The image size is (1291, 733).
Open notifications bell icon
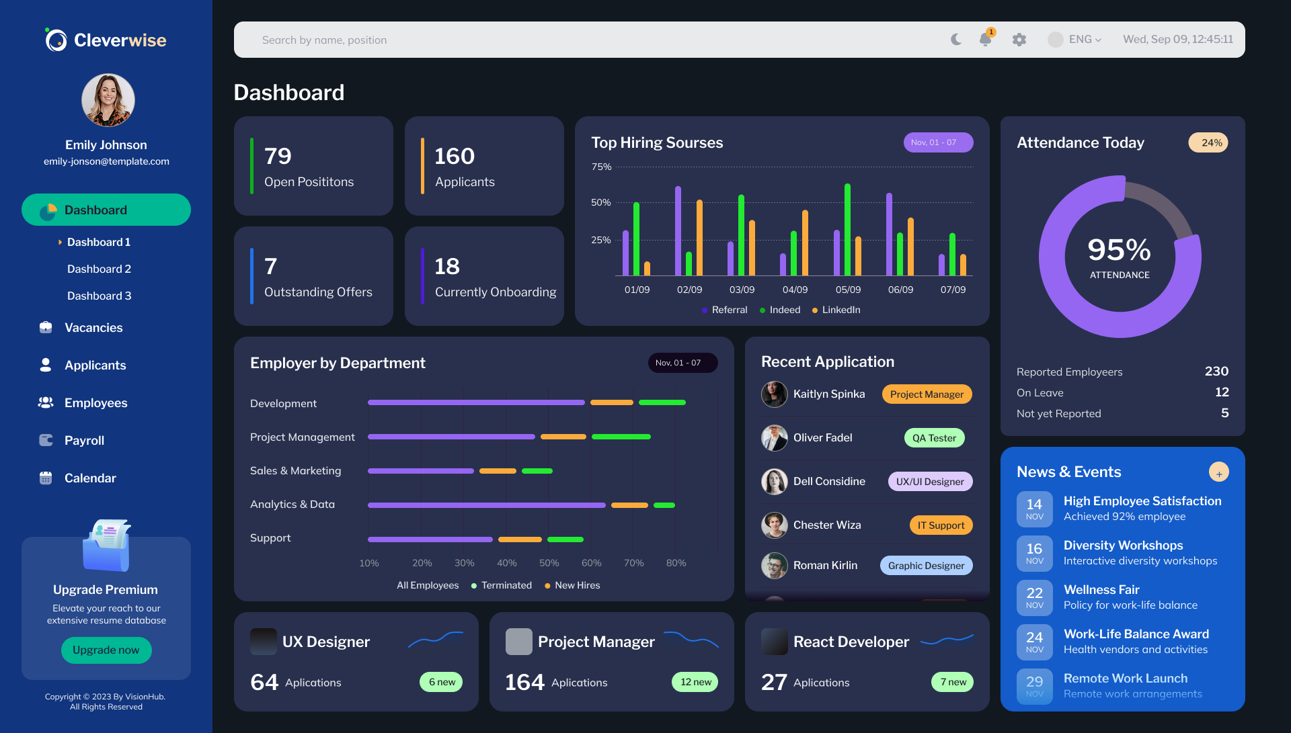click(986, 39)
